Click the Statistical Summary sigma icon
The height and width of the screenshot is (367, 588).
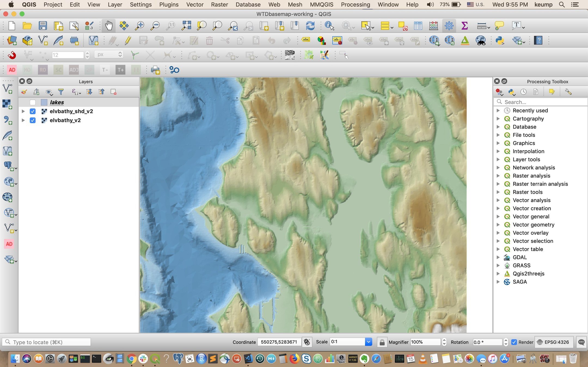(464, 26)
